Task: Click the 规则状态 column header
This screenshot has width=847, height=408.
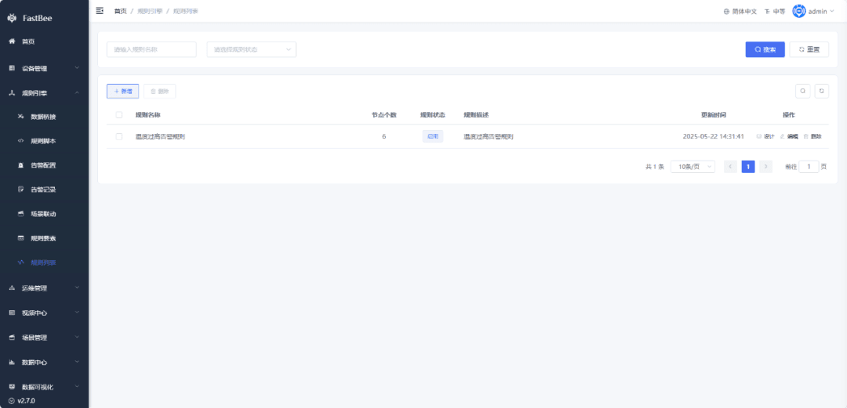Action: (433, 115)
